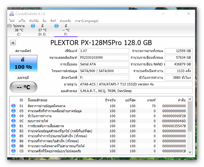Click the interface field Serial ATA
The height and width of the screenshot is (167, 204).
click(x=104, y=64)
